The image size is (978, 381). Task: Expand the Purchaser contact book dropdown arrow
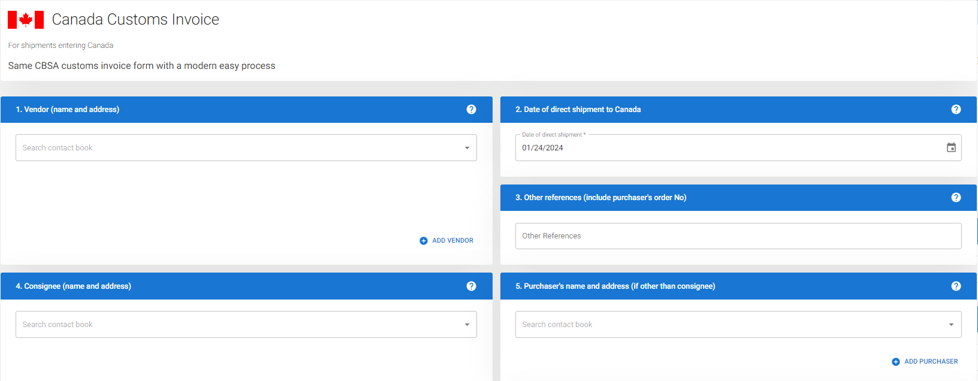point(951,325)
